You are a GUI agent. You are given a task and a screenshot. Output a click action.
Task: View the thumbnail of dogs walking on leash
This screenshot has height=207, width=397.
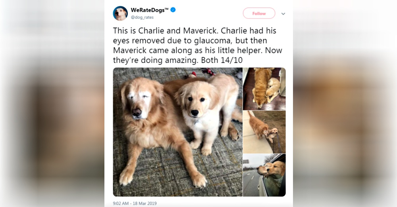tap(264, 132)
